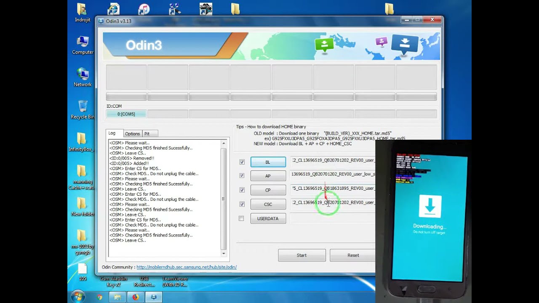Screen dimensions: 539x303
Task: Open TeamViewer shortcut on desktop
Action: tap(175, 282)
